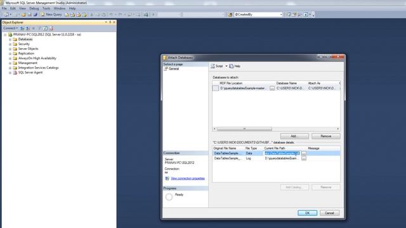
Task: Open Object Explorer window position dropdown arrow
Action: tap(106, 23)
